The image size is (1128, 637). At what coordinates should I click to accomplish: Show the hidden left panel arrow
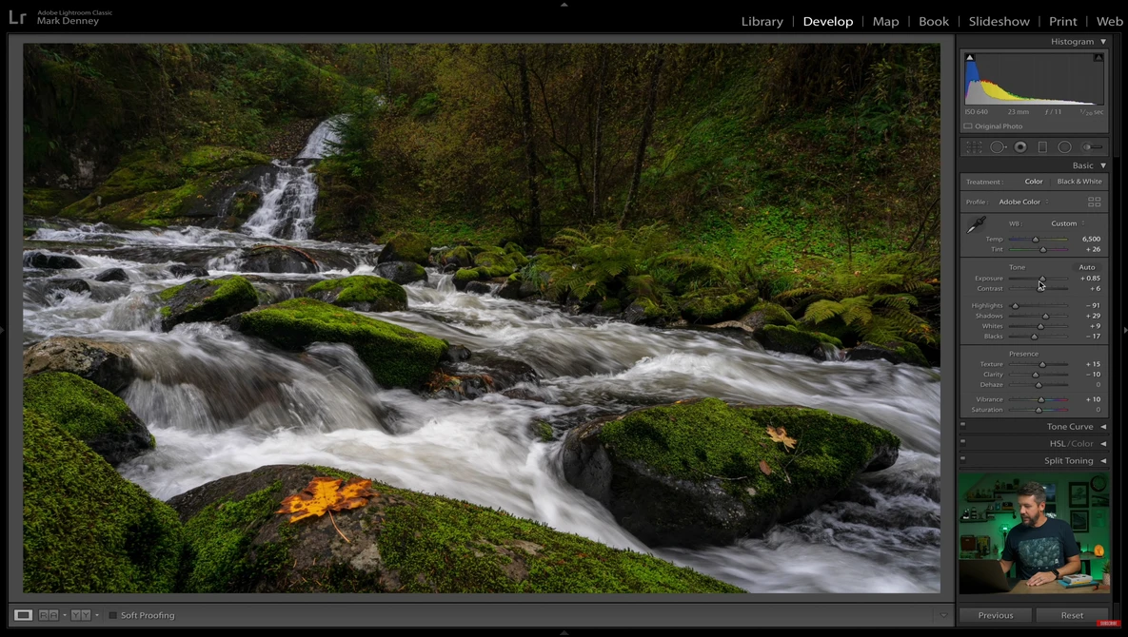tap(3, 330)
